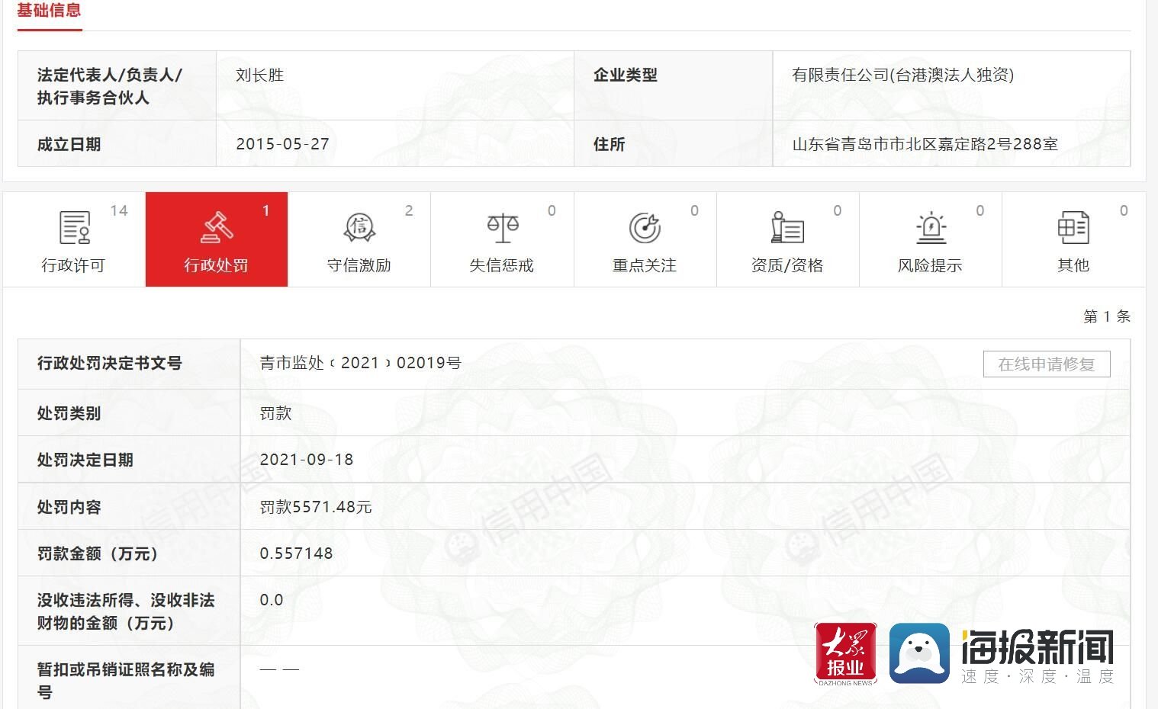Click the 大众报业 red logo
This screenshot has height=709, width=1158.
(x=845, y=653)
